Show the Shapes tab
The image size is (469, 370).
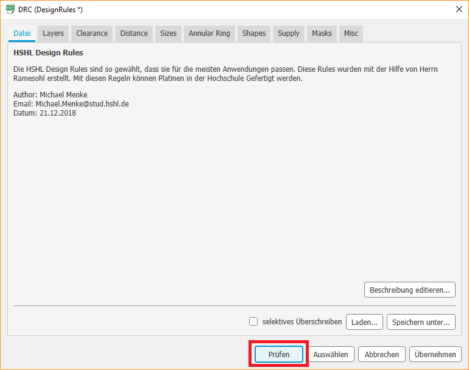(254, 33)
